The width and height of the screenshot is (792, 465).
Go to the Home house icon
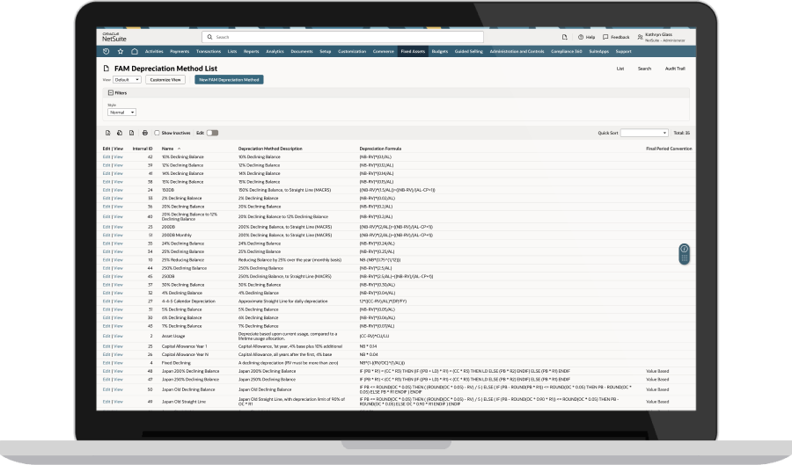click(x=135, y=52)
